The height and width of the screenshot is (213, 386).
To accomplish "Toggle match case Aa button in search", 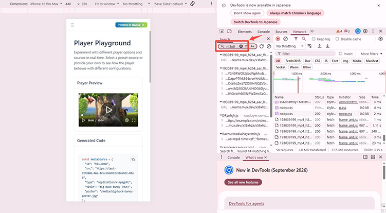I will click(252, 46).
